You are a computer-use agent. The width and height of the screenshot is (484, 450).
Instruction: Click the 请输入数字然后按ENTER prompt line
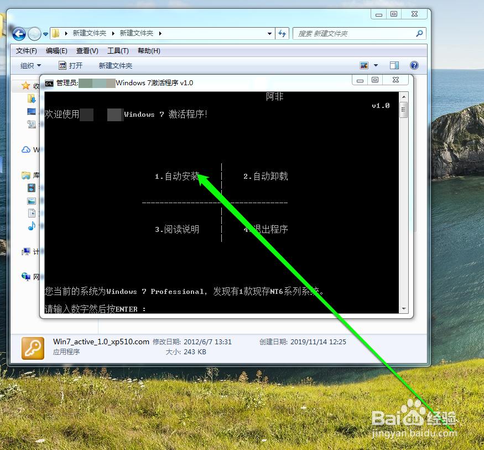tap(95, 308)
